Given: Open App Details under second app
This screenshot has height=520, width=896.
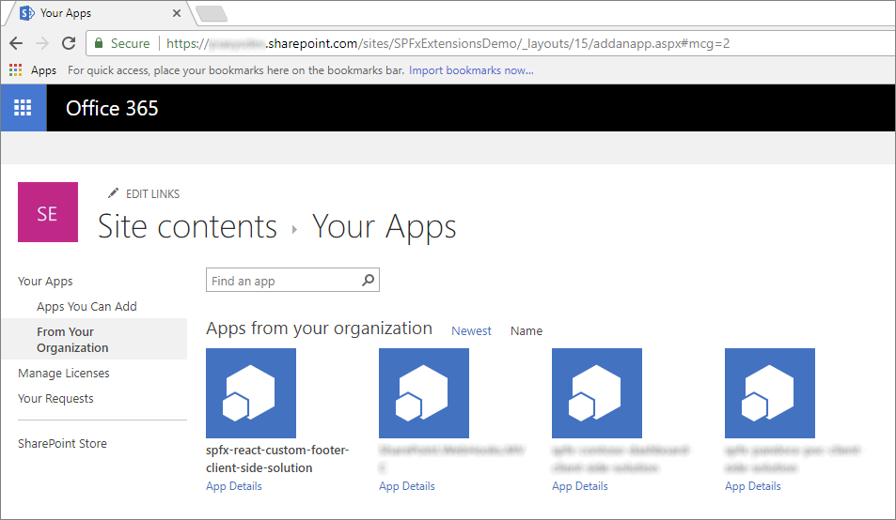Looking at the screenshot, I should coord(407,486).
